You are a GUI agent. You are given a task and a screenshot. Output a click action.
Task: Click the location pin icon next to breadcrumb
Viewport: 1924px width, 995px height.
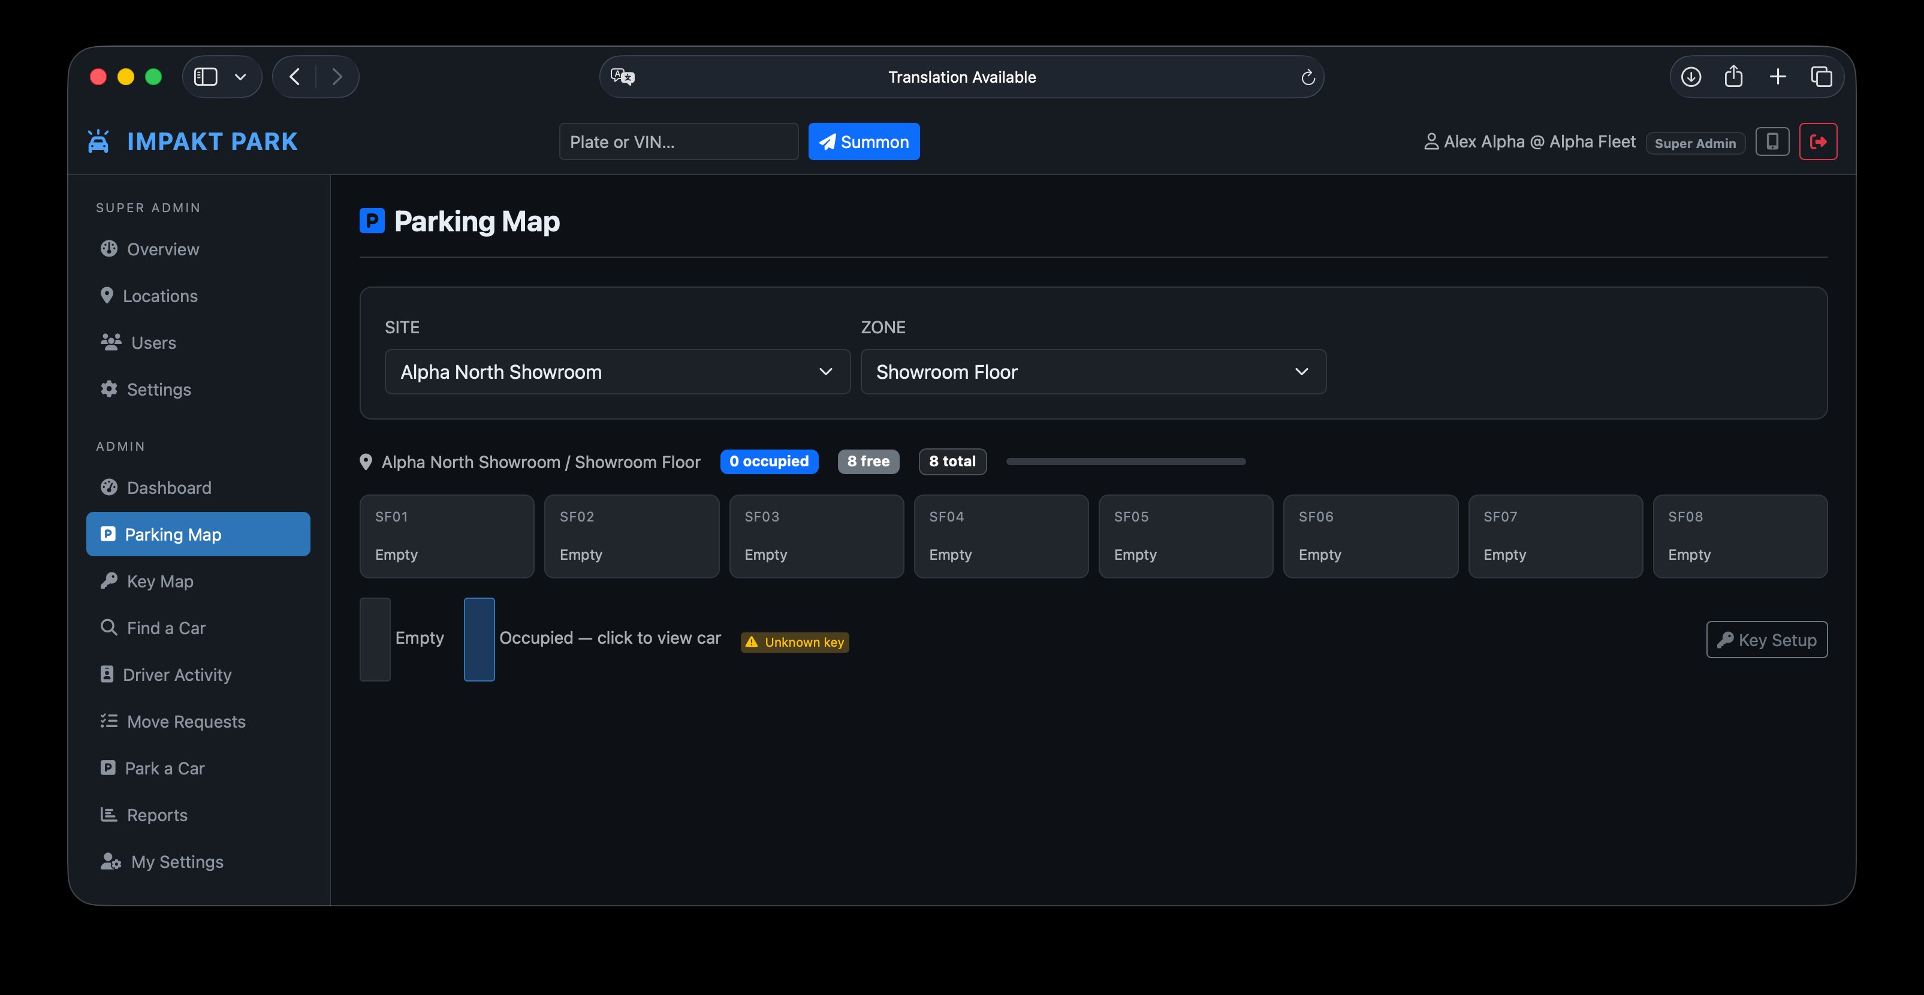coord(366,462)
